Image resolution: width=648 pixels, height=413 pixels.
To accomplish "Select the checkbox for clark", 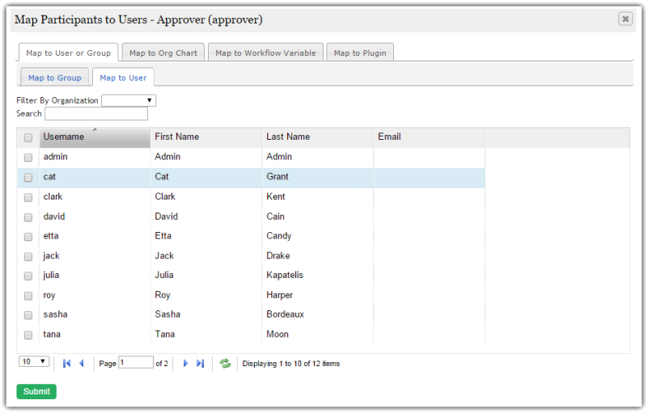I will 28,197.
